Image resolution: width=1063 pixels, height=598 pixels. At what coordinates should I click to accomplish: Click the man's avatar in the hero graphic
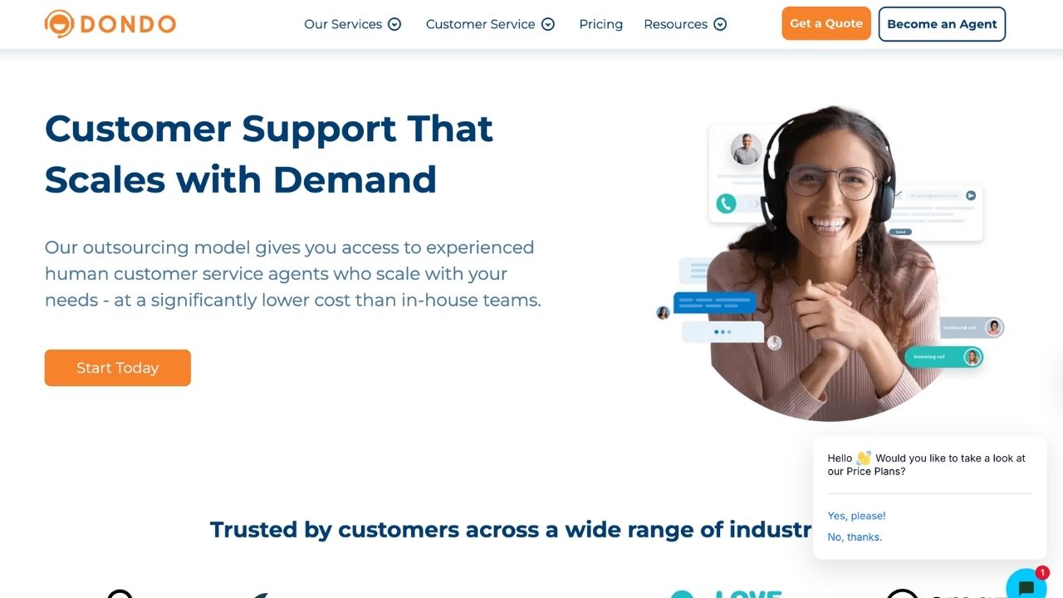pos(746,149)
